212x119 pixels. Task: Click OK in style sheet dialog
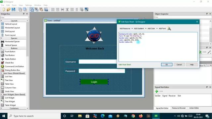[x=167, y=65]
